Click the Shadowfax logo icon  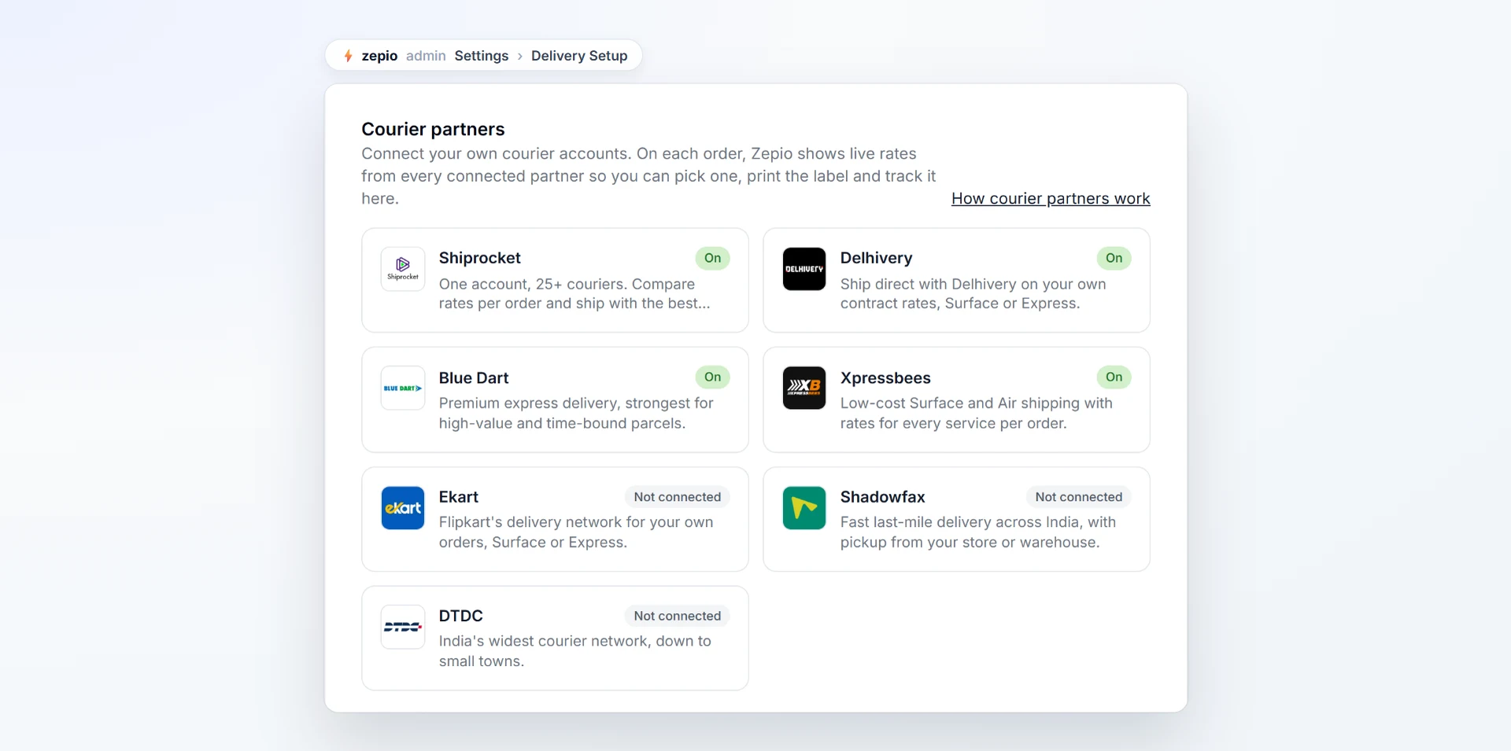(804, 508)
